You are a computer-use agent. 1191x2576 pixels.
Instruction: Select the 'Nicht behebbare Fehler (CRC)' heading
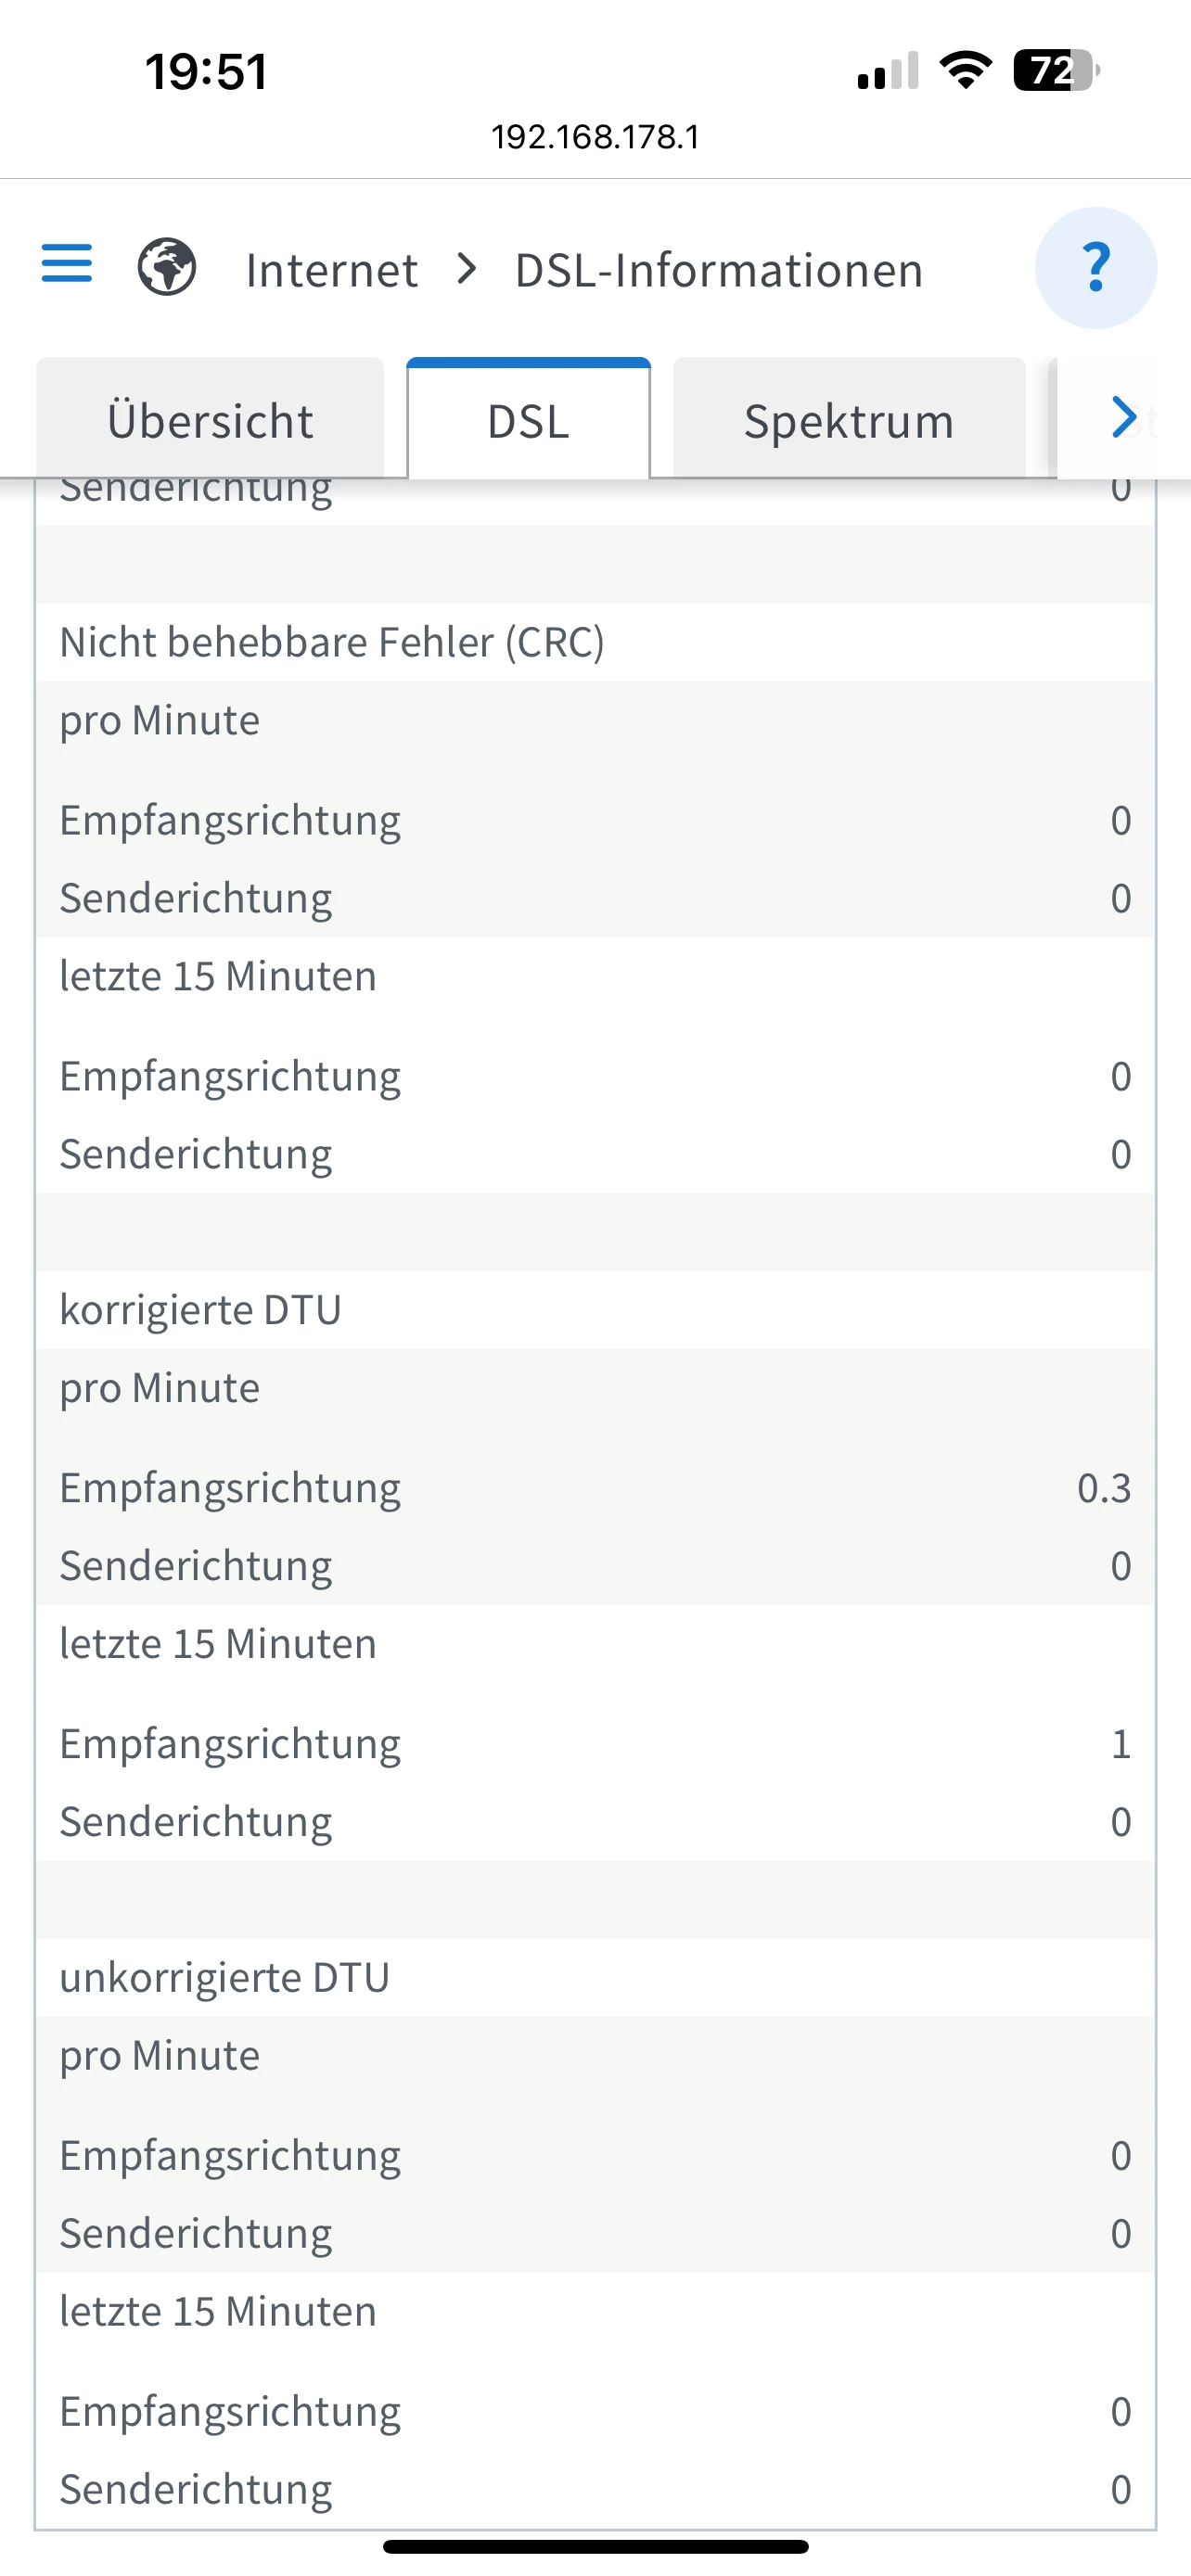coord(332,642)
